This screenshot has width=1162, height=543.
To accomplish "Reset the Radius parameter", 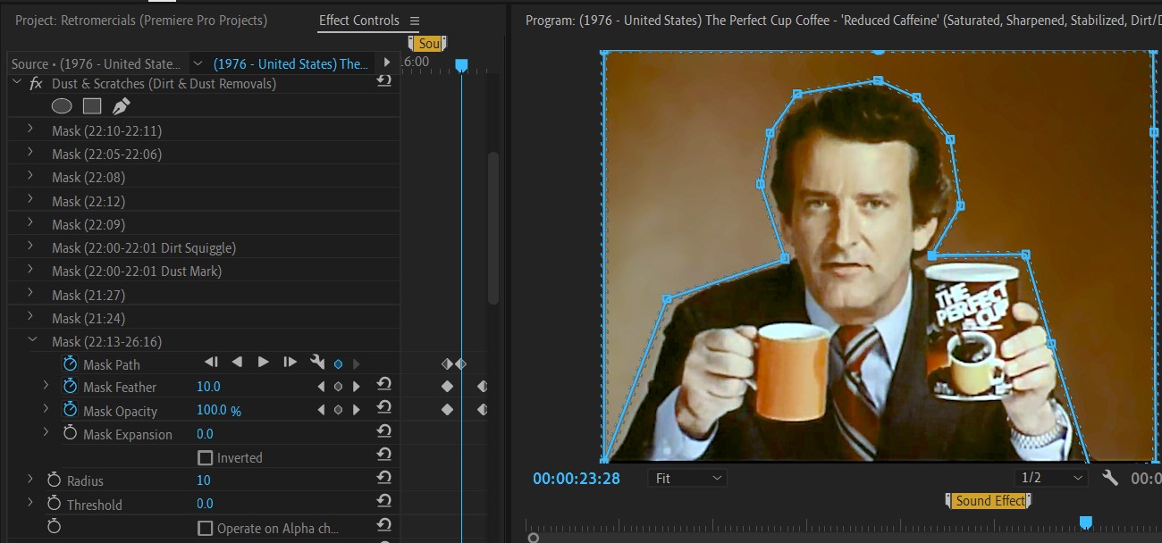I will coord(383,479).
